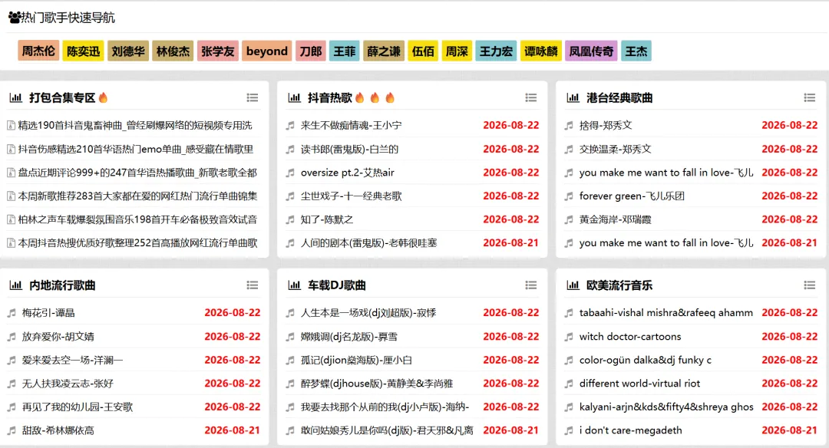Click music note icon beside witch doctor-cartoons
The width and height of the screenshot is (829, 448).
569,337
